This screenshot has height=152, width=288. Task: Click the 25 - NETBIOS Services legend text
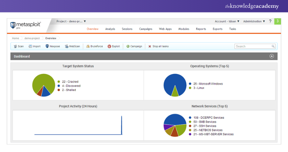(x=208, y=130)
